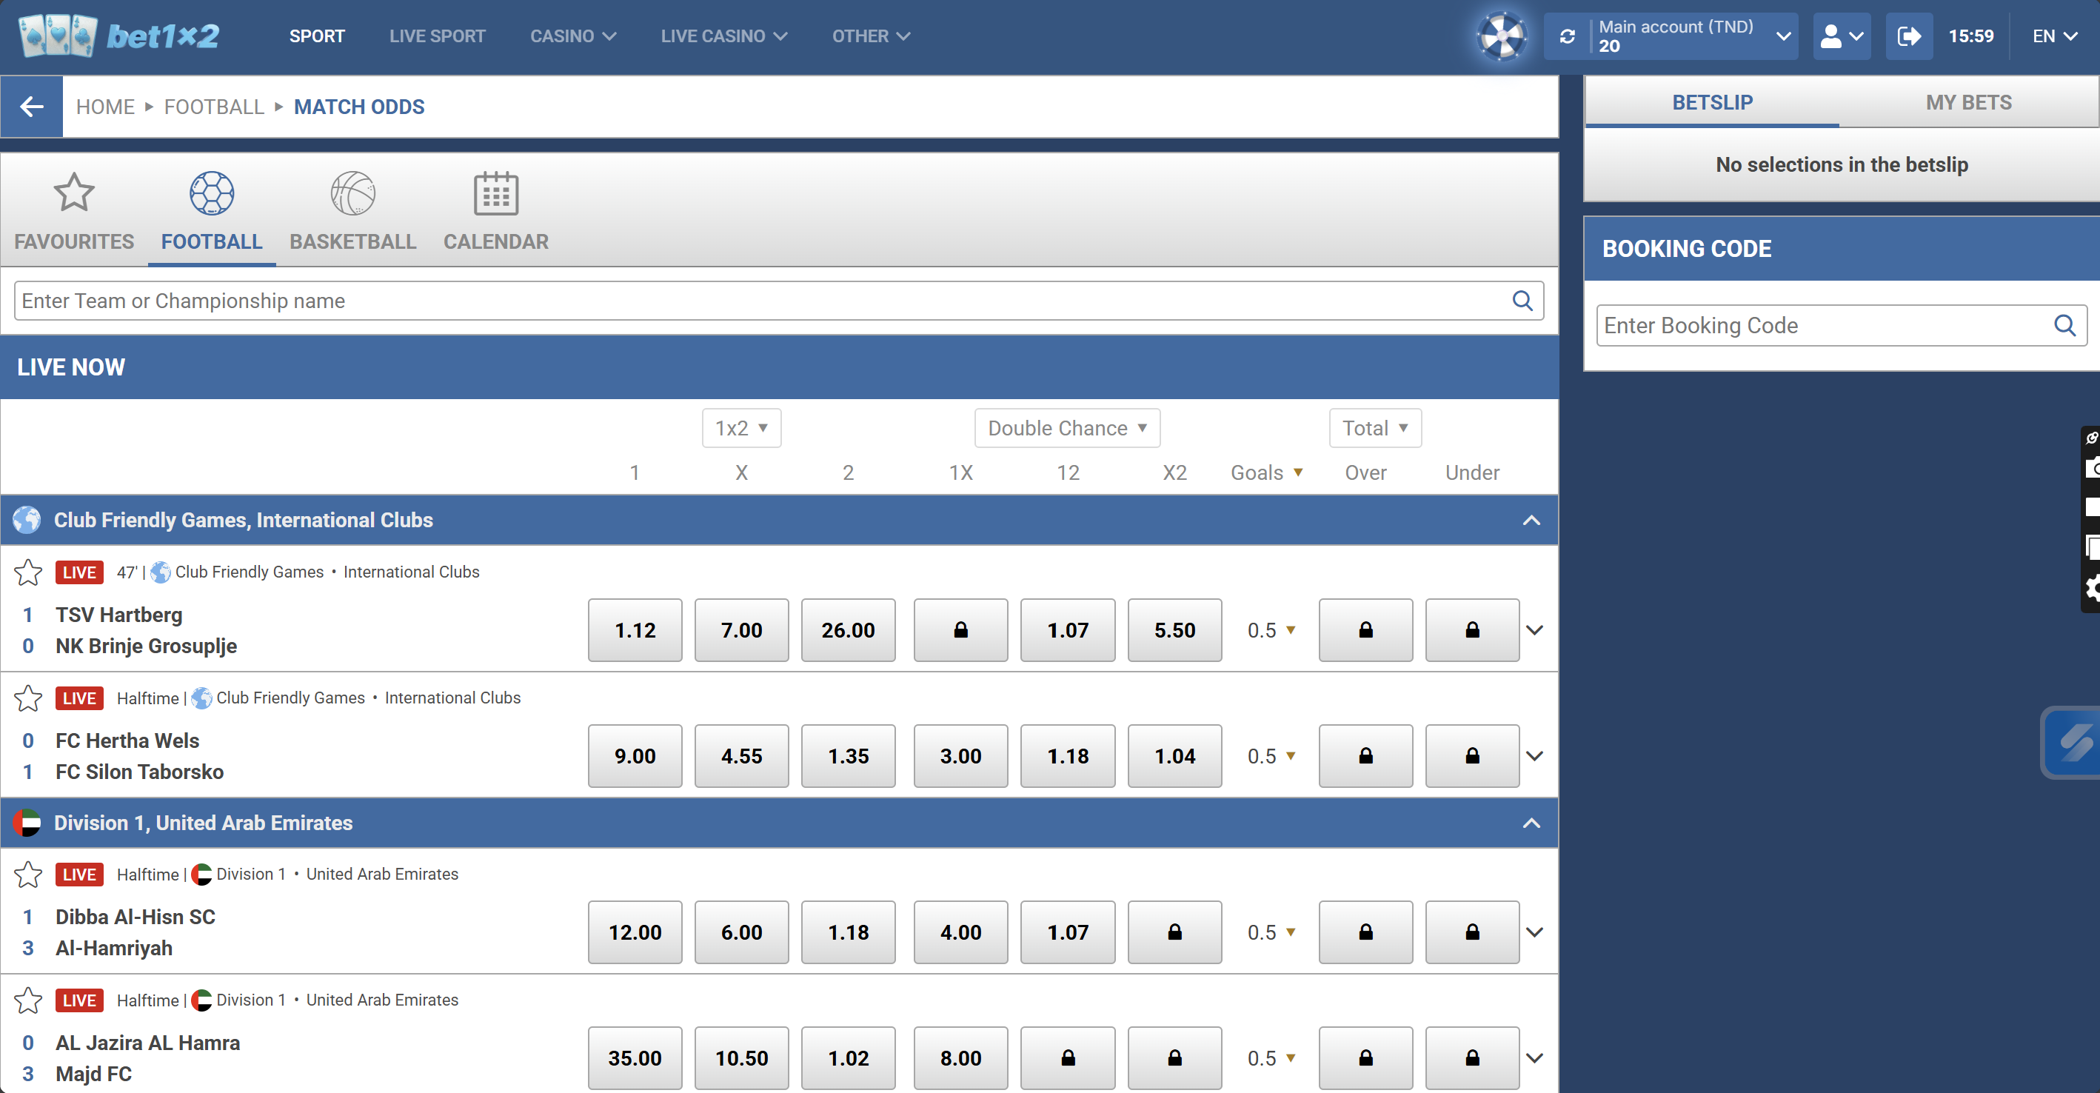This screenshot has width=2100, height=1093.
Task: Collapse the Division 1, United Arab Emirates section
Action: click(x=1531, y=823)
